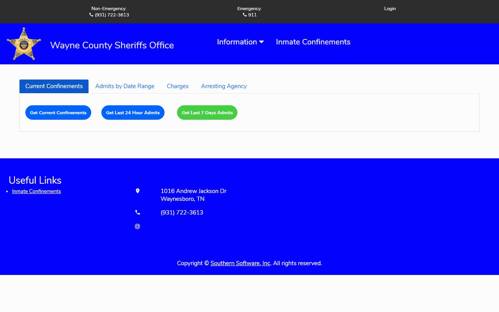
Task: Click the map pin icon in footer
Action: (138, 191)
